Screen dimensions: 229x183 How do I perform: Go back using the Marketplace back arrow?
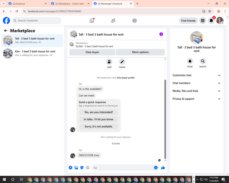pyautogui.click(x=5, y=31)
